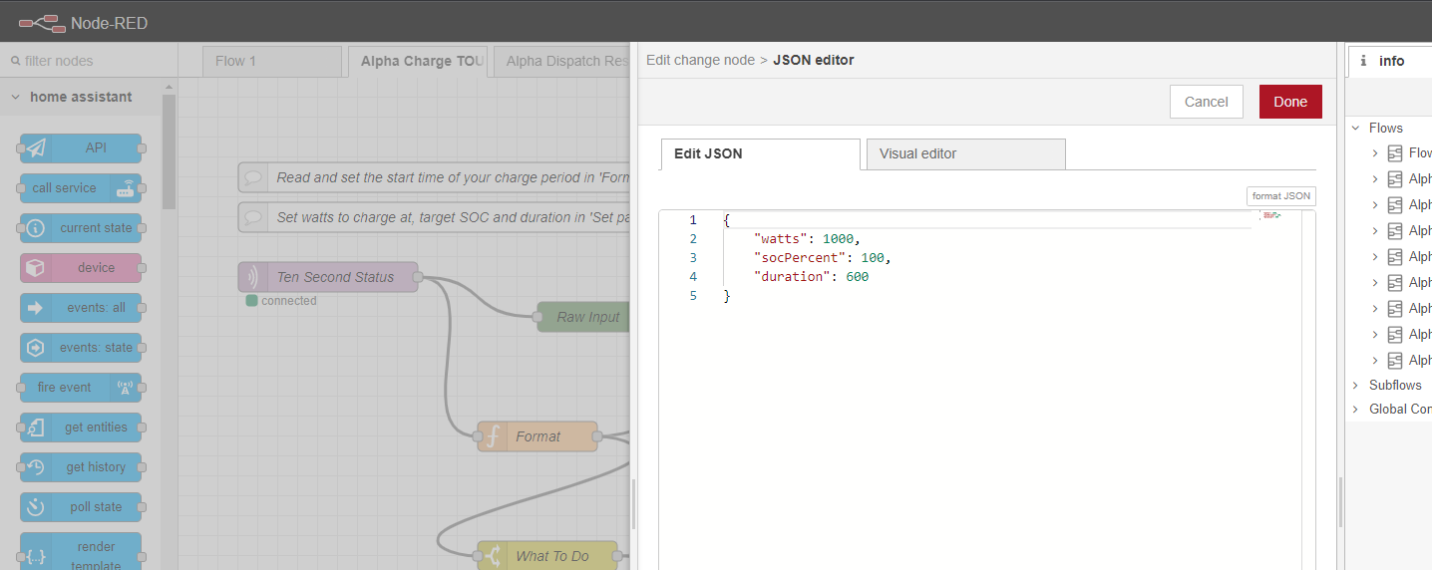Click the format JSON button
Image resolution: width=1432 pixels, height=570 pixels.
tap(1281, 196)
